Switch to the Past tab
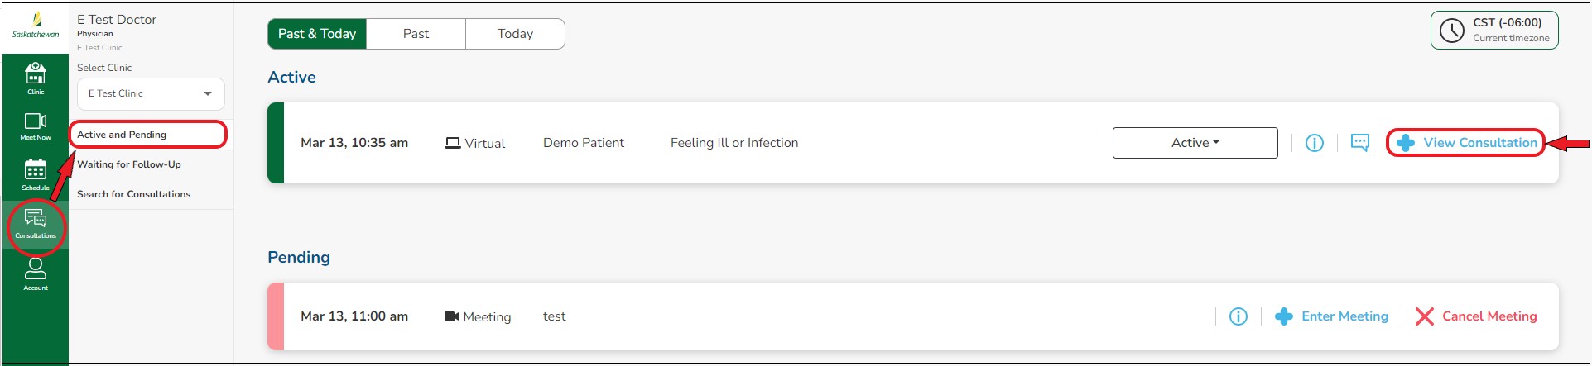 pyautogui.click(x=416, y=34)
